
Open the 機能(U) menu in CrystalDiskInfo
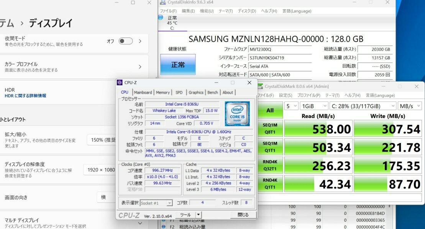click(207, 11)
